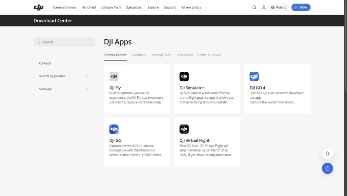Open the Where to Buy menu
The width and height of the screenshot is (347, 196).
tap(191, 7)
